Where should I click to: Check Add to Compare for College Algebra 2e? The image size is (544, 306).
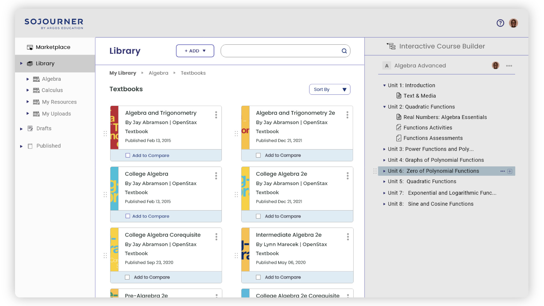pos(258,216)
